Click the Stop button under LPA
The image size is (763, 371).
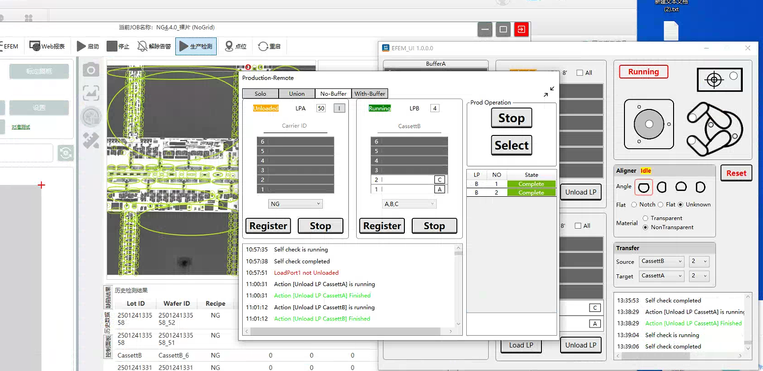point(320,226)
